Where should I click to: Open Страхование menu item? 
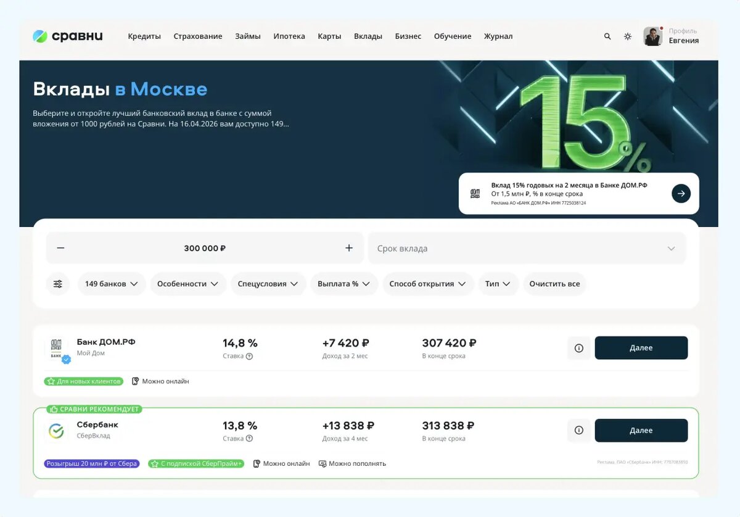point(198,36)
